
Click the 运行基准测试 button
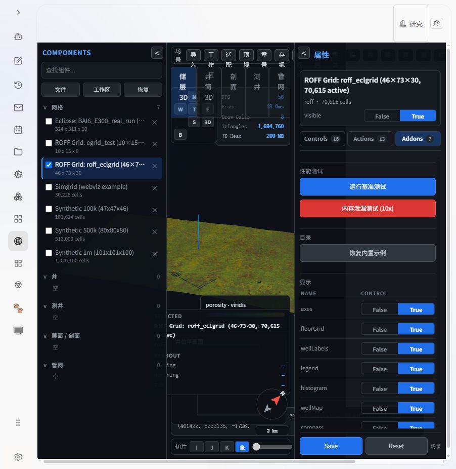[368, 187]
